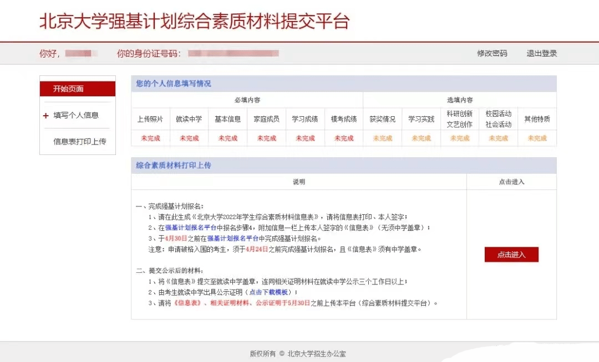Open 强基计划报名平台 link in step 2

click(191, 227)
